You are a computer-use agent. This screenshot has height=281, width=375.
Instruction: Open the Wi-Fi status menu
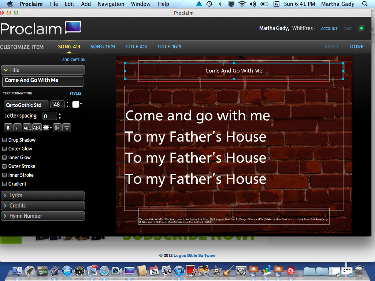pyautogui.click(x=242, y=4)
